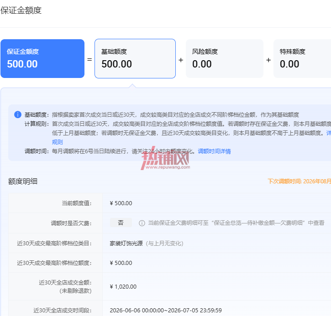331x316 pixels.
Task: Select the 风险额度 0.00 card
Action: [x=225, y=59]
